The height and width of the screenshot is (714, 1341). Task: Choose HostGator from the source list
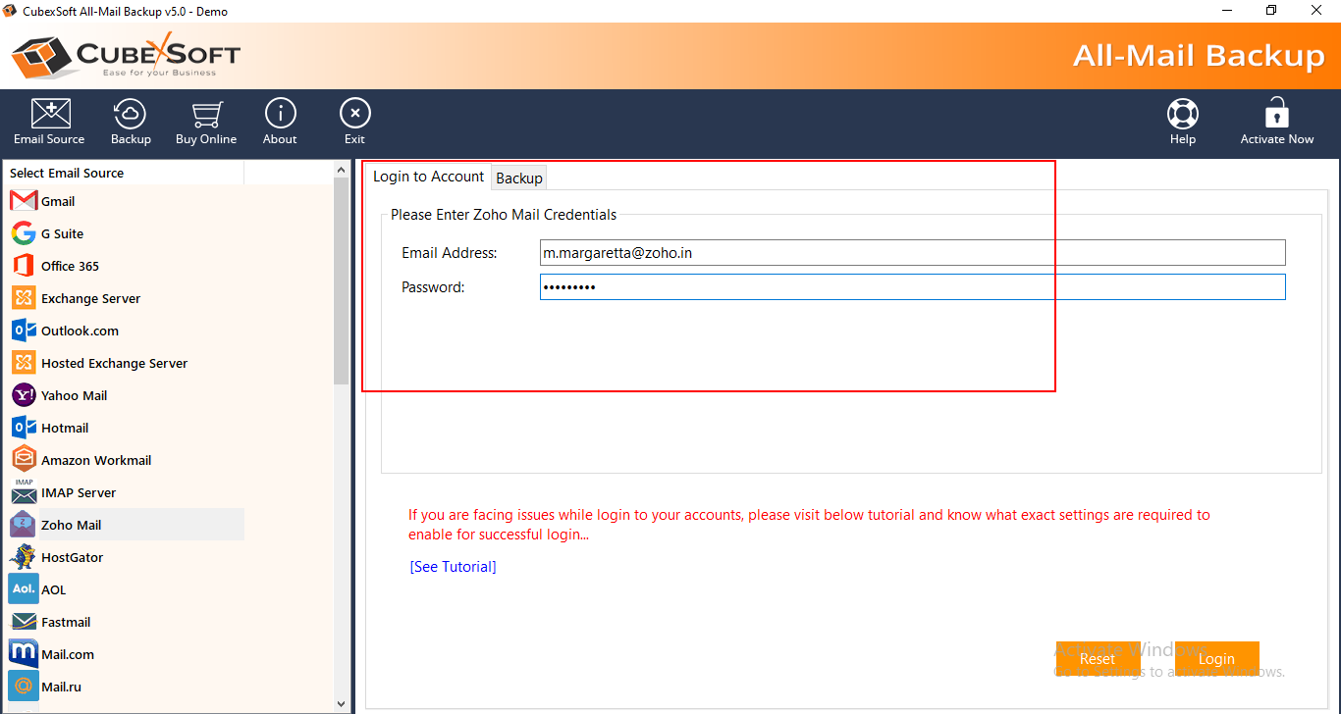pos(72,557)
